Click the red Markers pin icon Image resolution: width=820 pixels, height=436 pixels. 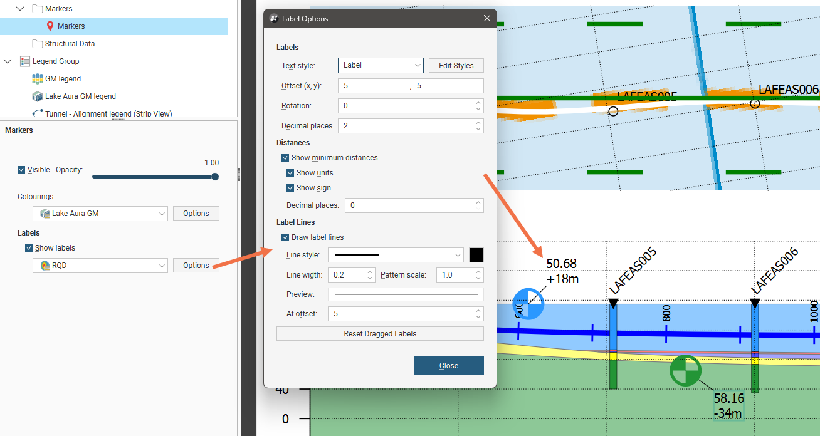point(50,26)
